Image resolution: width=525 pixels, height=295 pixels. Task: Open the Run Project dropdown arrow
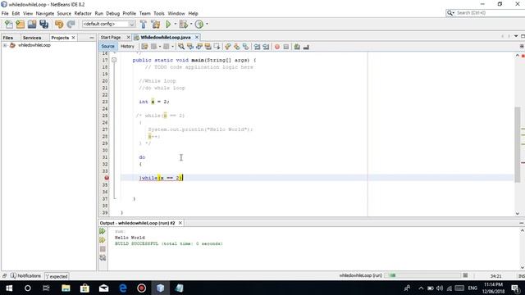(175, 24)
